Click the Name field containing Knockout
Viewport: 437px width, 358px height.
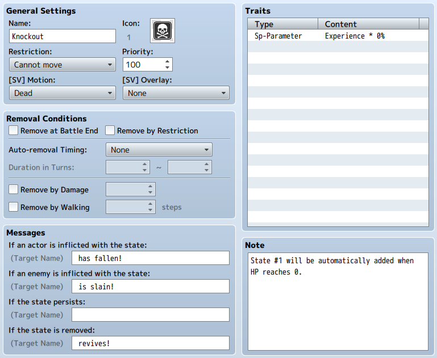(63, 36)
